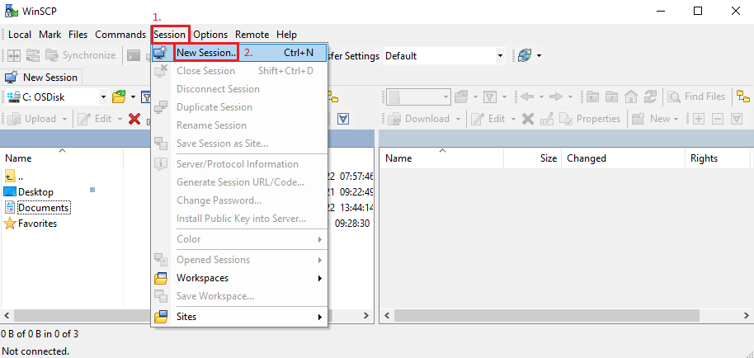This screenshot has height=358, width=754.
Task: Sort remote panel by Rights column header
Action: [717, 158]
